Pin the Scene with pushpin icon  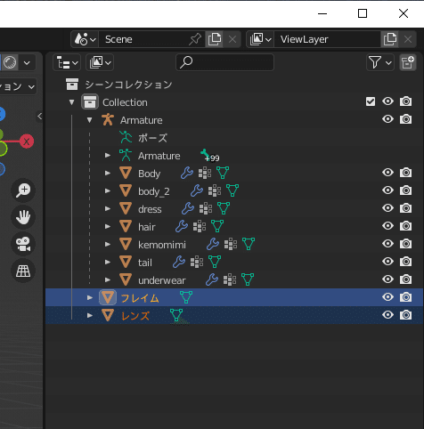pyautogui.click(x=195, y=39)
